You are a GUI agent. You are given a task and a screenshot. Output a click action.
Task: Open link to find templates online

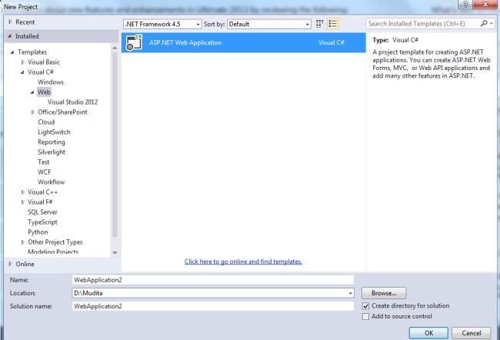[x=243, y=262]
